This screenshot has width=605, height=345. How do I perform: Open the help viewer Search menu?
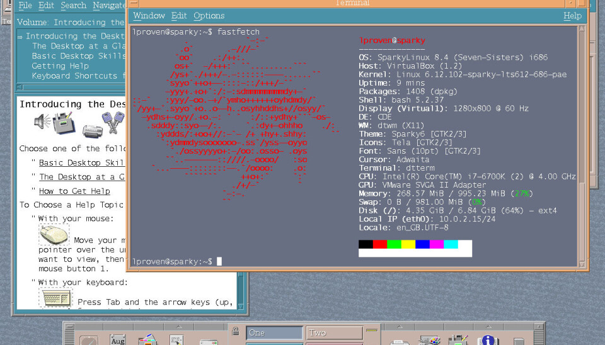[73, 6]
